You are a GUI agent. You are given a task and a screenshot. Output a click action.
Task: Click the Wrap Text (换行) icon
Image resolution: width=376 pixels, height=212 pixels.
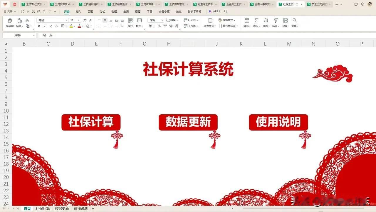(130, 20)
